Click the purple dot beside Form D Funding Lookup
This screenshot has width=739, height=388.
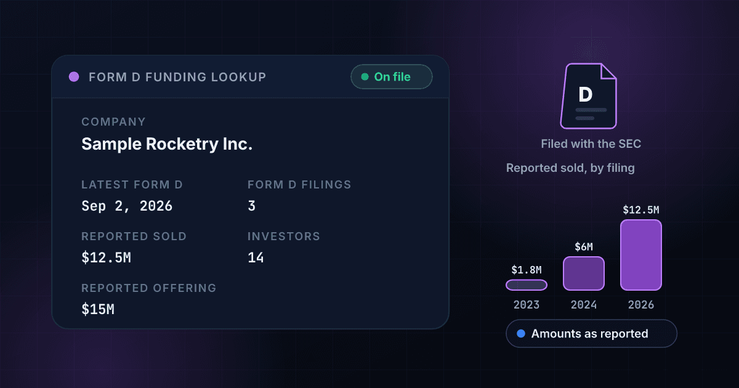(74, 77)
